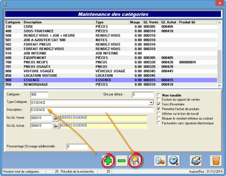Click the No GL Achat field 000415
This screenshot has height=176, width=226.
click(x=41, y=126)
